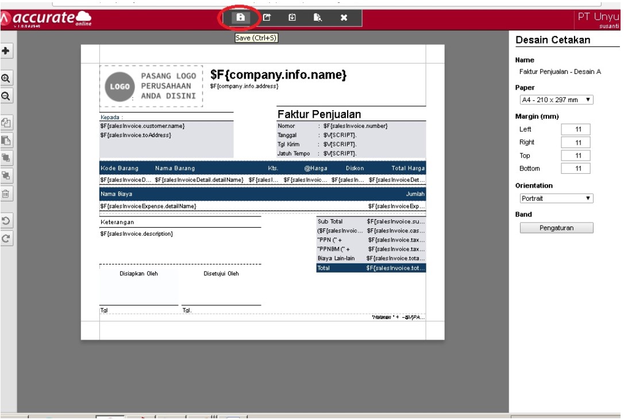Redo the last design change
The height and width of the screenshot is (420, 624).
7,239
